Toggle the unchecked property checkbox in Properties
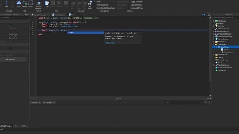The width and height of the screenshot is (239, 134). [x=10, y=48]
